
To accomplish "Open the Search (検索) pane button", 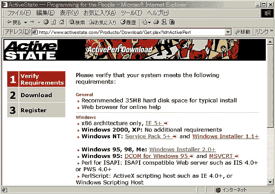I will click(77, 22).
